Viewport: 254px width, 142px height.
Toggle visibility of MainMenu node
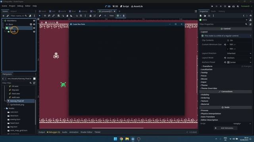tap(34, 21)
